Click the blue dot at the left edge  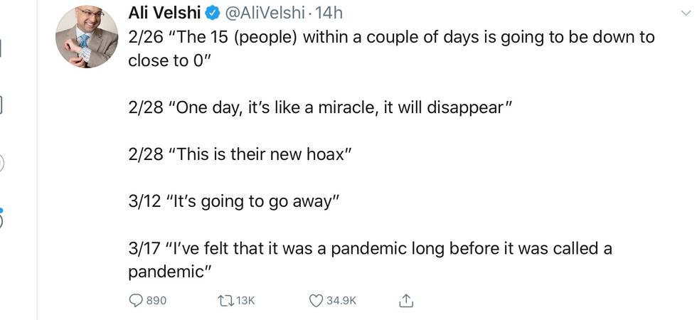click(x=1, y=210)
